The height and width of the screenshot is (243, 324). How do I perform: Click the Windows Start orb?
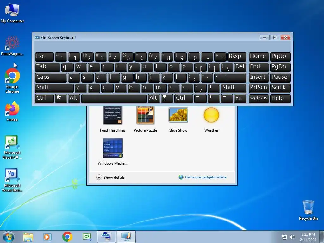[8, 237]
